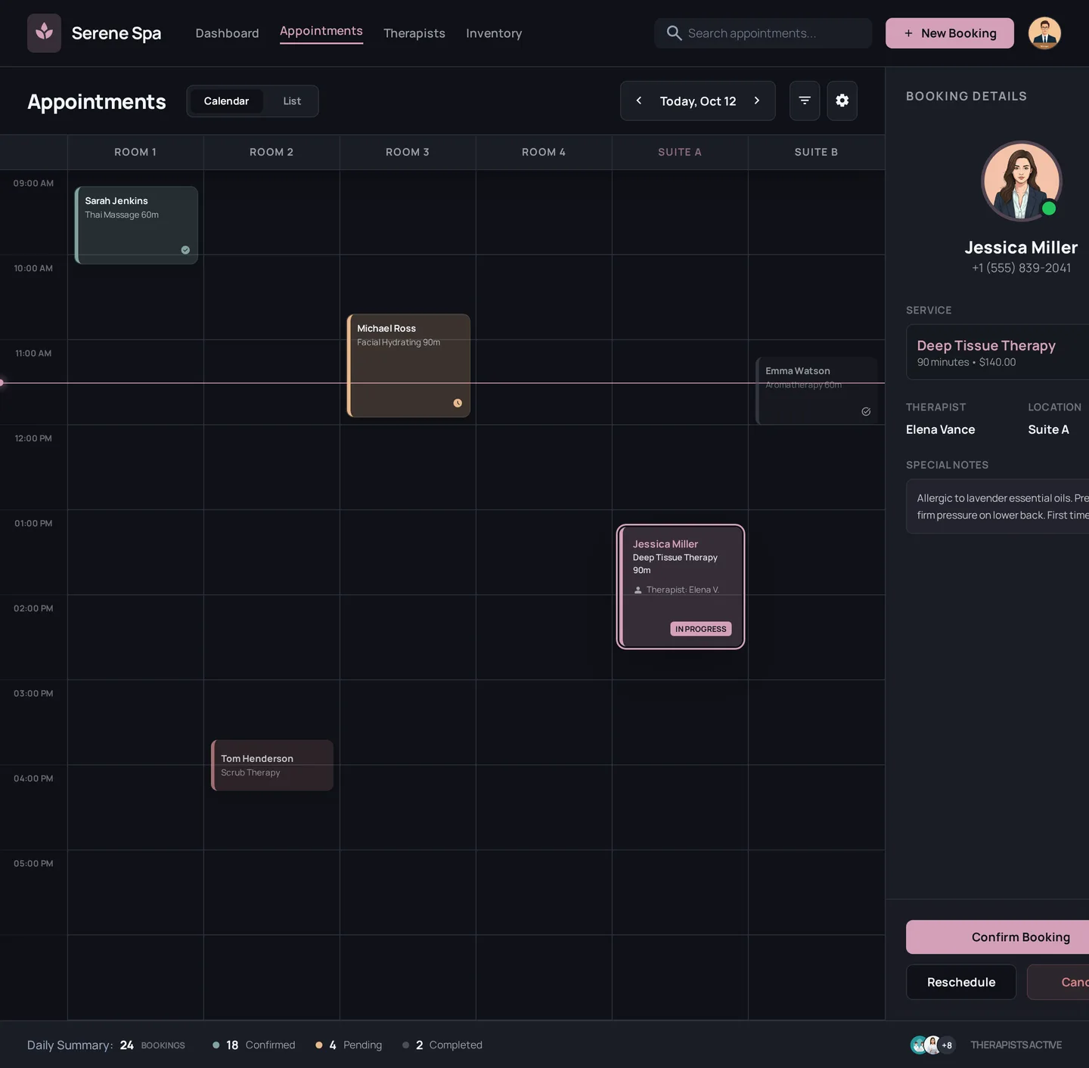Click the therapist person icon on Jessica Miller's booking
This screenshot has height=1068, width=1089.
point(638,590)
